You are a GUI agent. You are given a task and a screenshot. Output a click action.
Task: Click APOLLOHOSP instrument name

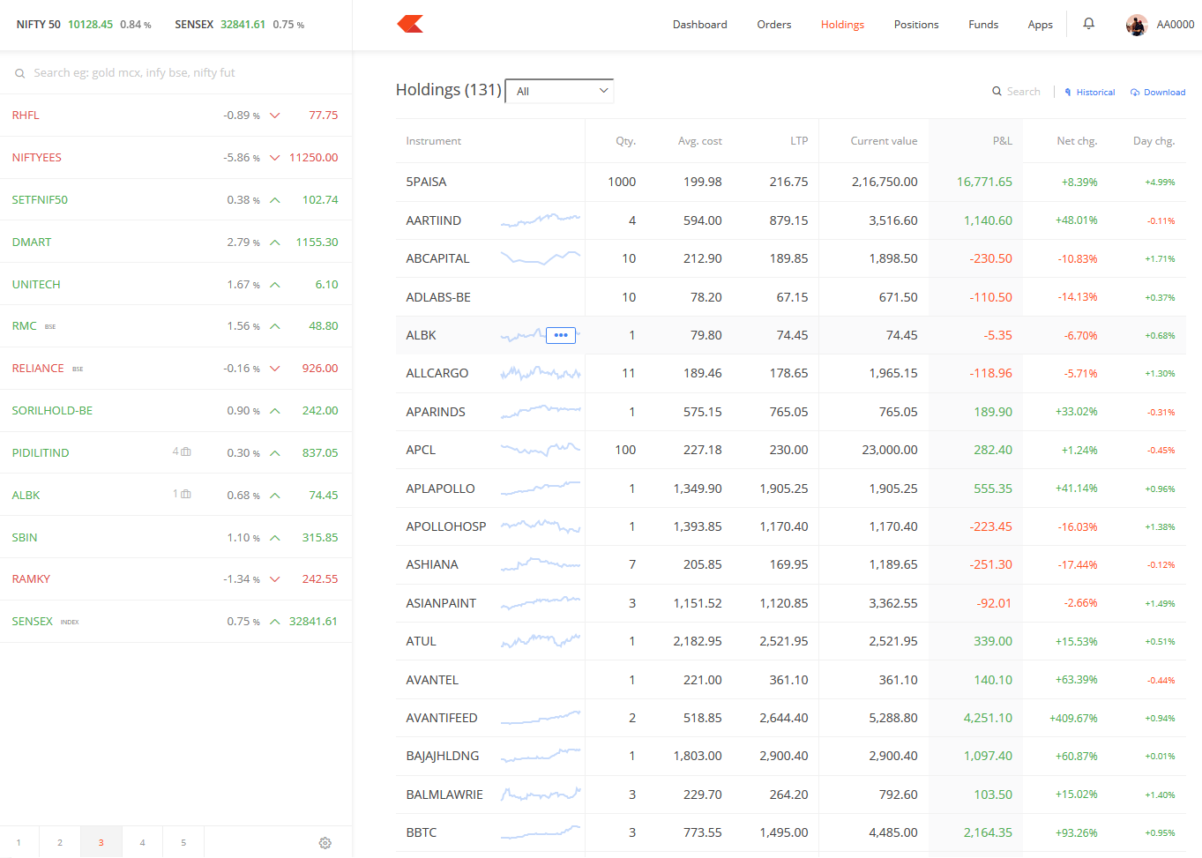tap(446, 526)
